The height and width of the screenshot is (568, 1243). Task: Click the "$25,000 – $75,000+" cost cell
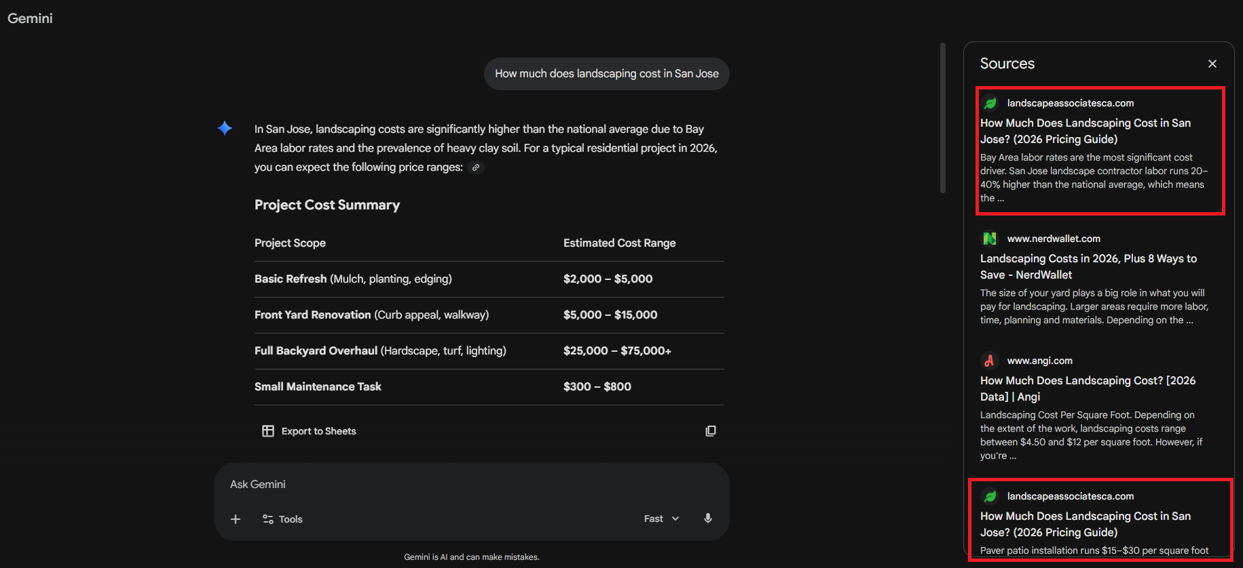618,350
